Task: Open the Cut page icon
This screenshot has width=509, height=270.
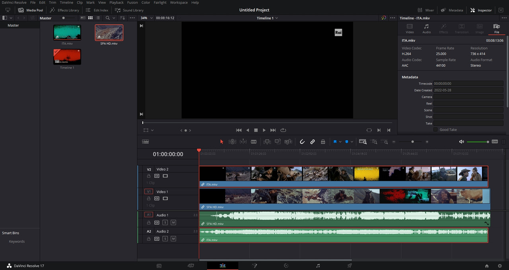Action: pos(190,266)
